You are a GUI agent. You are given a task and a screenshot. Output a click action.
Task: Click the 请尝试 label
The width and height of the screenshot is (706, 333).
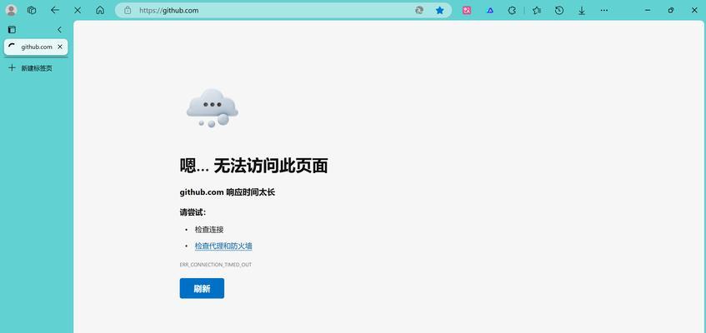coord(193,212)
